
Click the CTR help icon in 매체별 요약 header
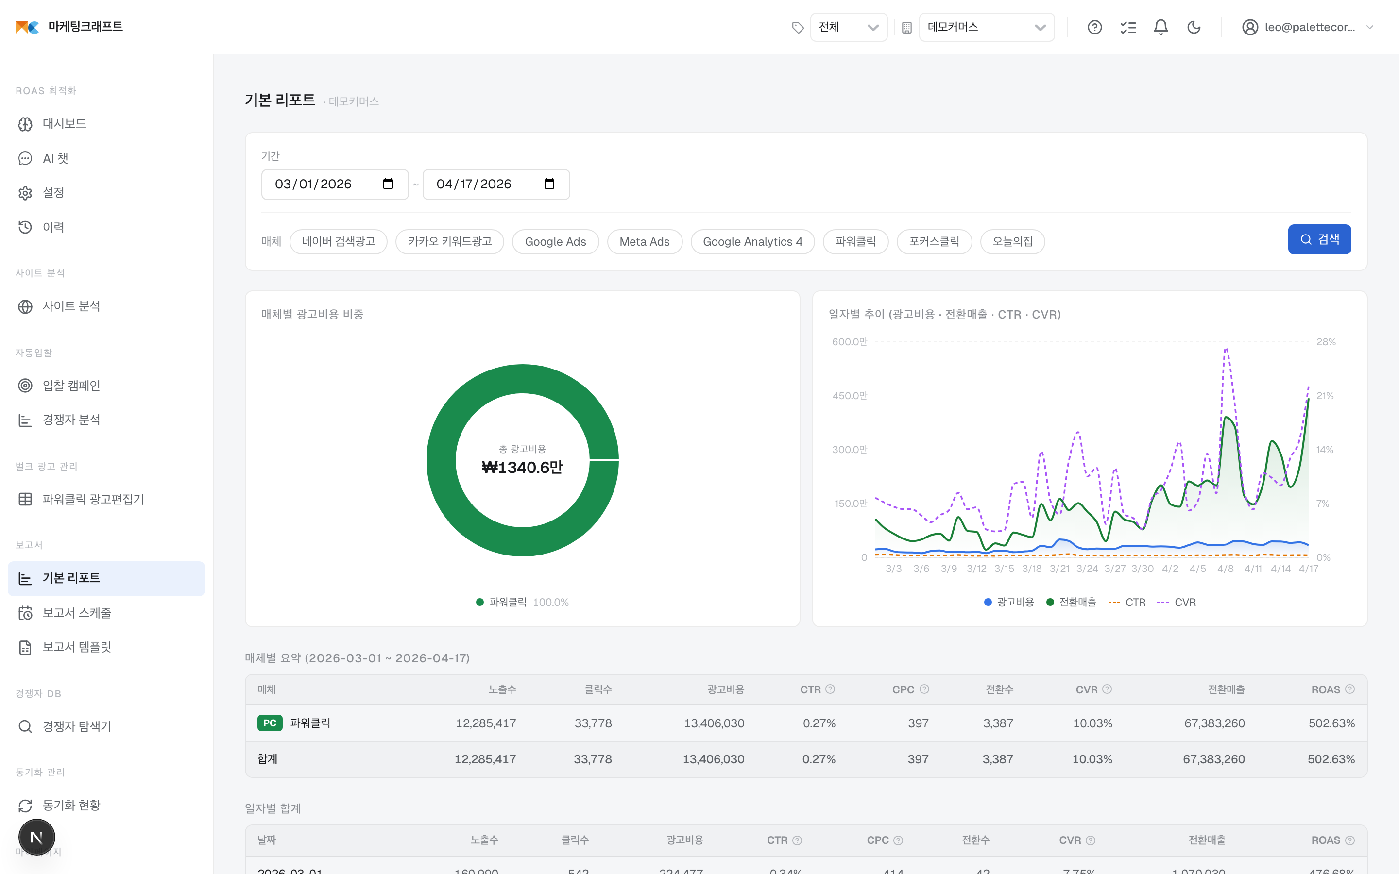pyautogui.click(x=830, y=689)
